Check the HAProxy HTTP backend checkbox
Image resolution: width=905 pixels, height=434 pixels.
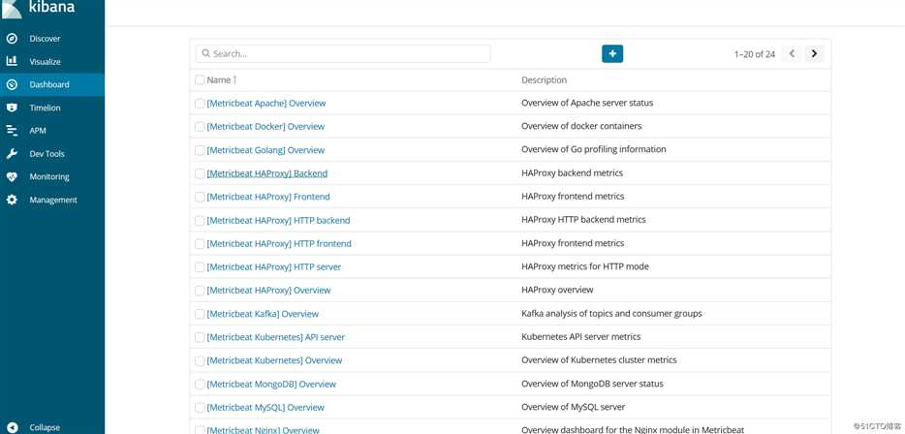point(200,221)
